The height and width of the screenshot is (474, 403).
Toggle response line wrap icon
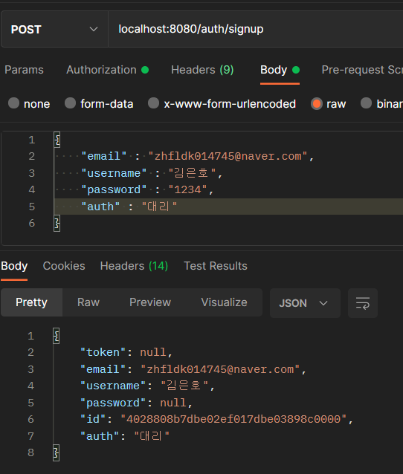(x=363, y=303)
